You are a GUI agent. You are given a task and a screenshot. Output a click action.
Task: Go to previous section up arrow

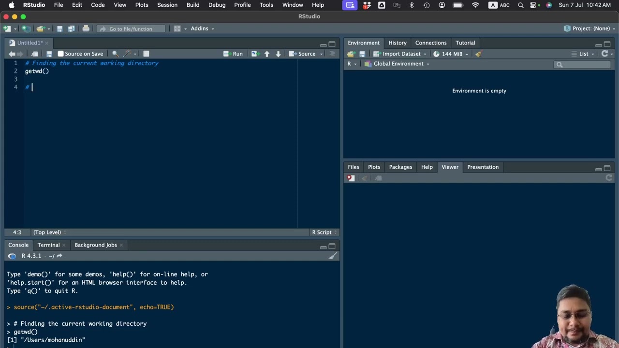click(267, 54)
